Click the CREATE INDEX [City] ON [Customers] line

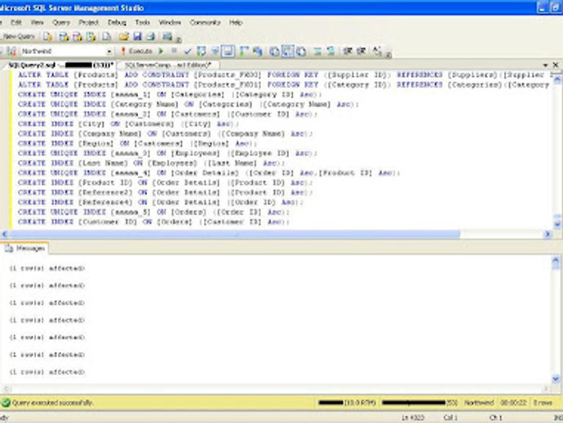pos(127,124)
